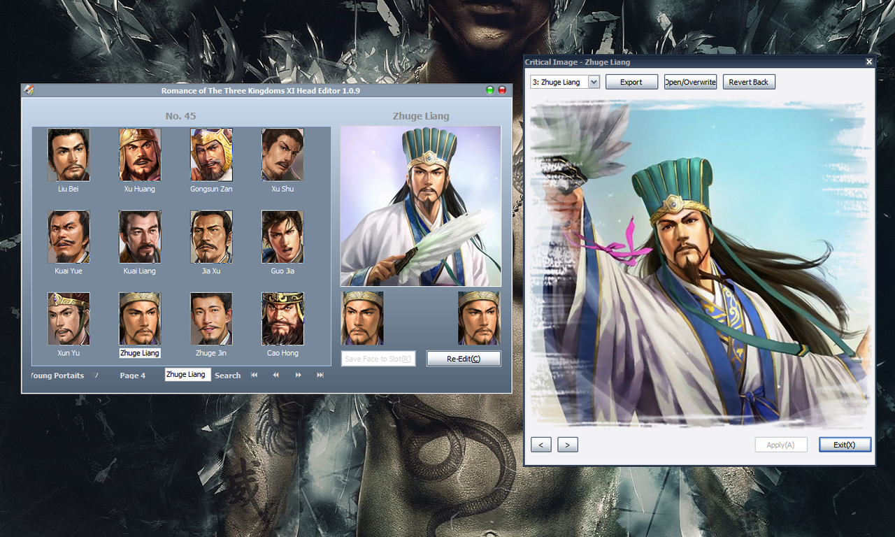Select the Liu Bei portrait
This screenshot has width=895, height=537.
pos(69,155)
